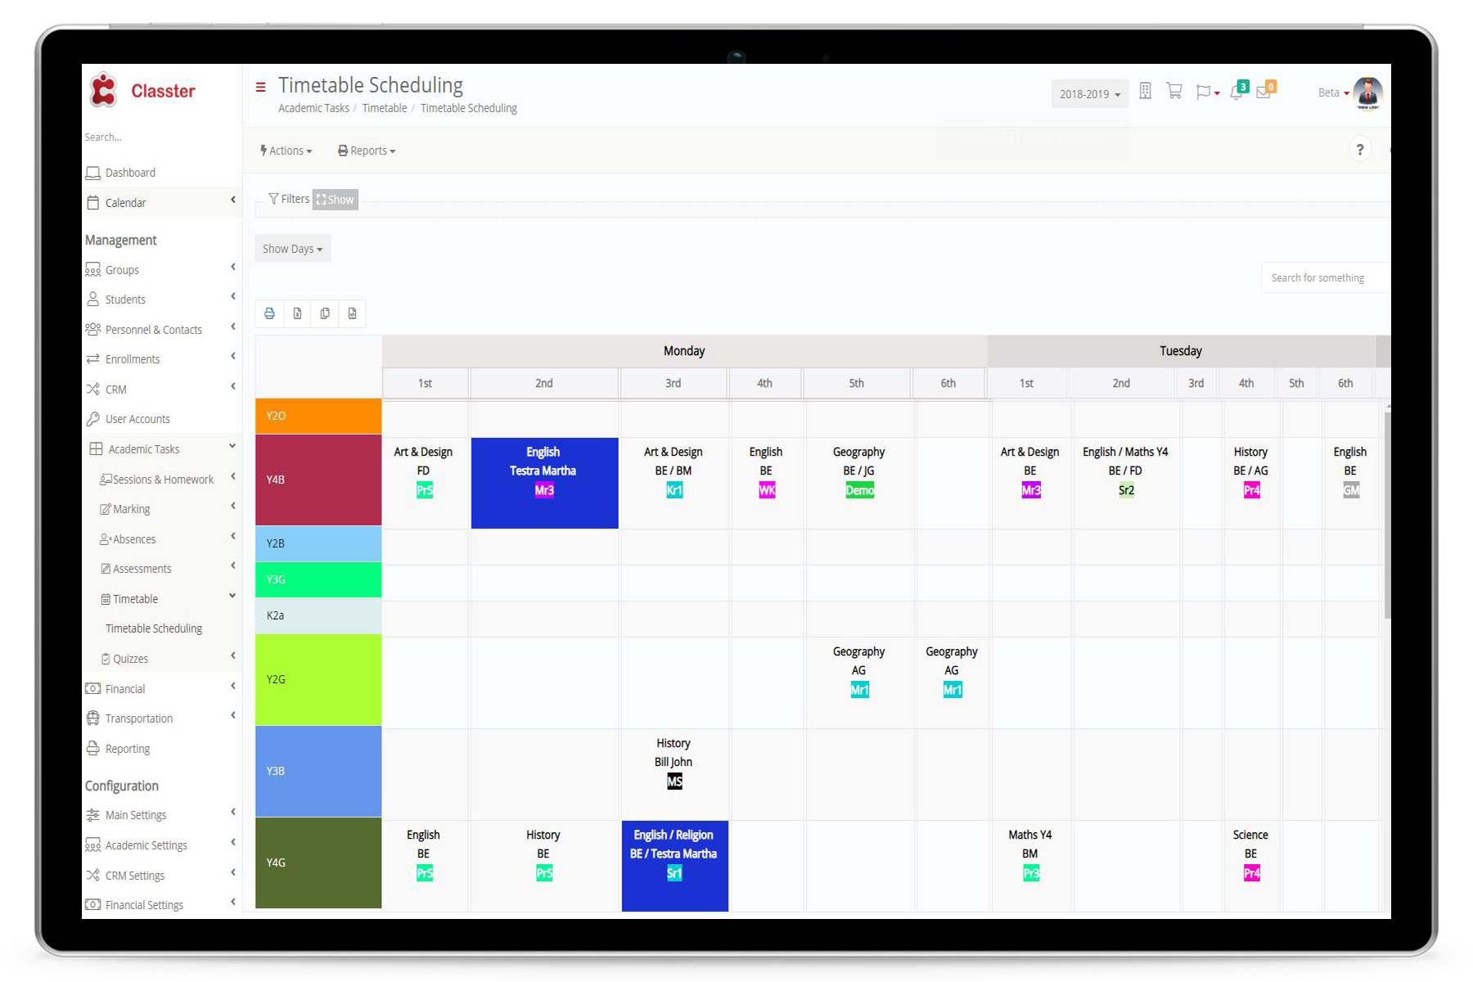The image size is (1473, 982).
Task: Open the institute building icon
Action: (1146, 92)
